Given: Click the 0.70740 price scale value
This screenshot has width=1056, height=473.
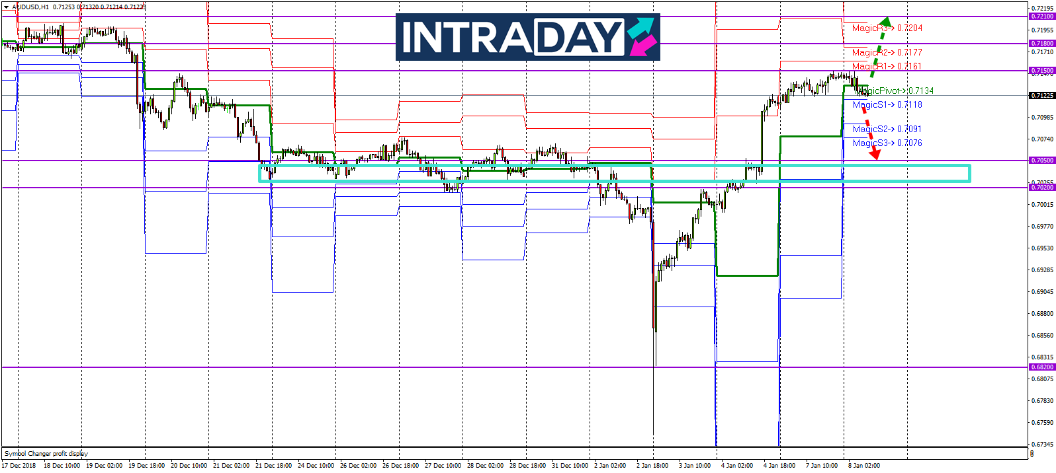Looking at the screenshot, I should [1042, 139].
